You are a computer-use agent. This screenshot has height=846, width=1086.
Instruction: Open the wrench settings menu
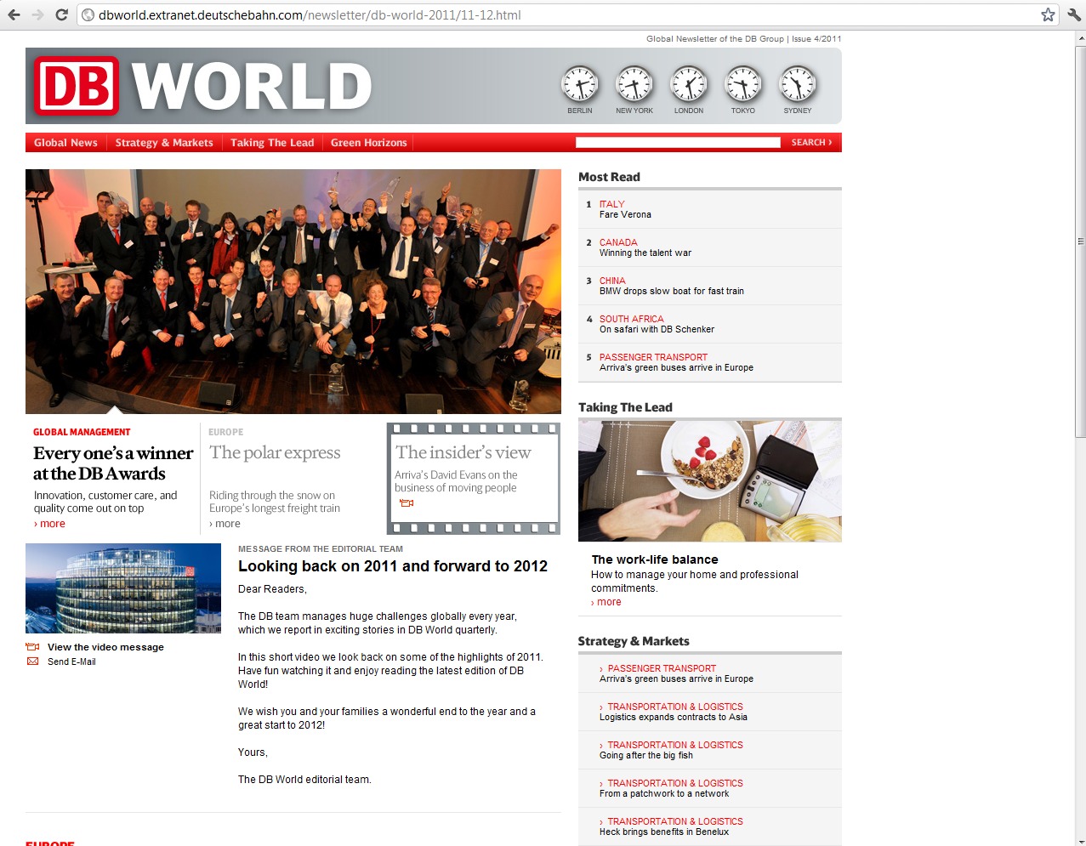tap(1073, 14)
